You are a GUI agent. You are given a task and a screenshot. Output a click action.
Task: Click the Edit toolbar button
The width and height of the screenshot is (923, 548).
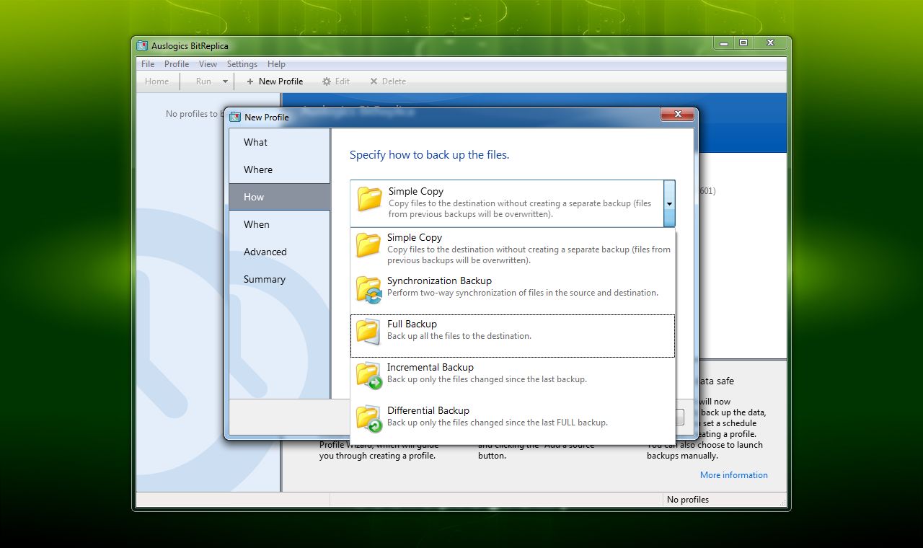point(336,81)
